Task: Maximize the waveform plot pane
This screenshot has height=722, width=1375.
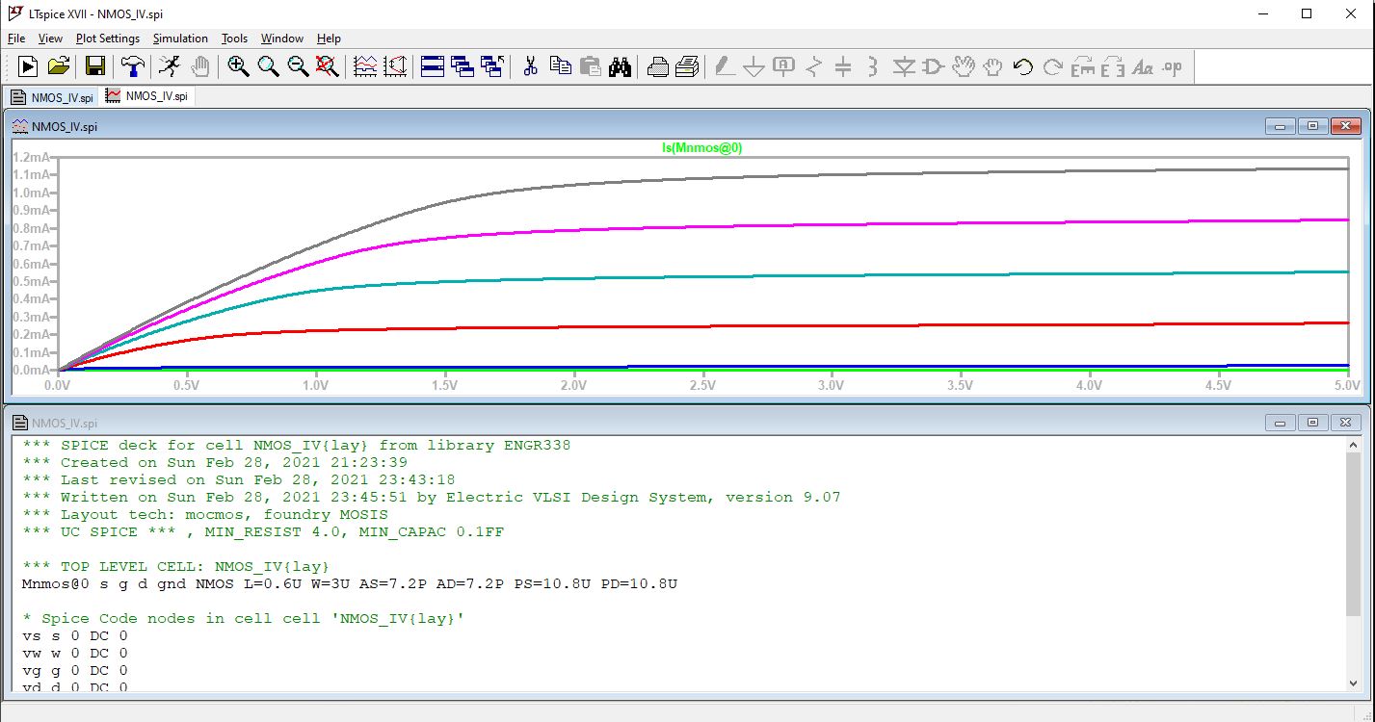Action: [x=1312, y=127]
